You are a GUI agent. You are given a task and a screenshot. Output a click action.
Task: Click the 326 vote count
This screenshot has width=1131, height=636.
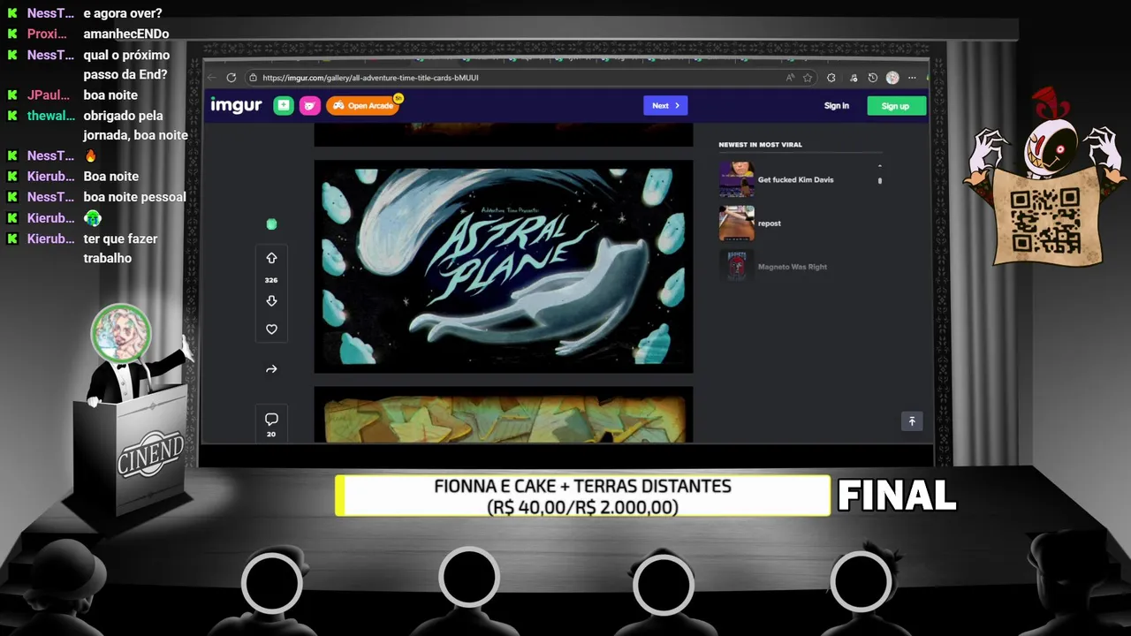(x=271, y=280)
